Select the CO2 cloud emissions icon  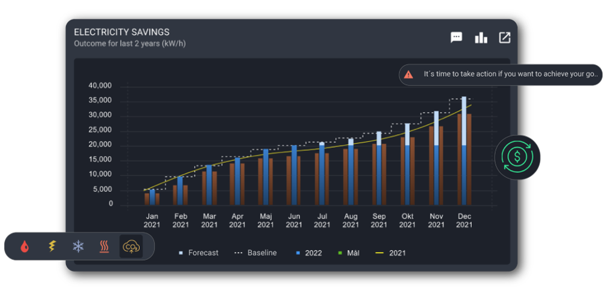coord(131,246)
